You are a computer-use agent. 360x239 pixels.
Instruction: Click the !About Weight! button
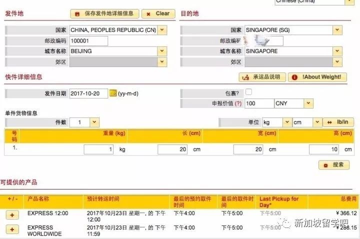317,77
